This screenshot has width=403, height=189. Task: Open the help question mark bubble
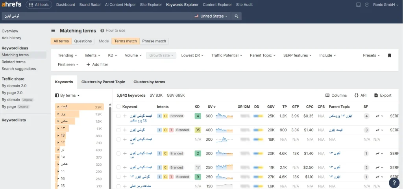(x=394, y=183)
